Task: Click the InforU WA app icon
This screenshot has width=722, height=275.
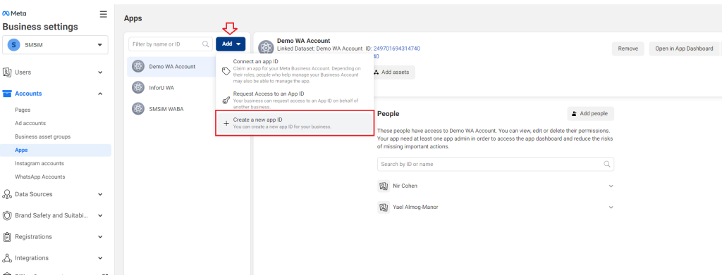Action: click(137, 87)
